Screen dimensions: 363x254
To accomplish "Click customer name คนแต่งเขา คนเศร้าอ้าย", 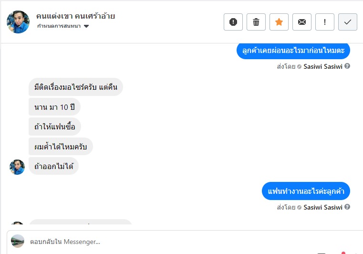I will (75, 16).
